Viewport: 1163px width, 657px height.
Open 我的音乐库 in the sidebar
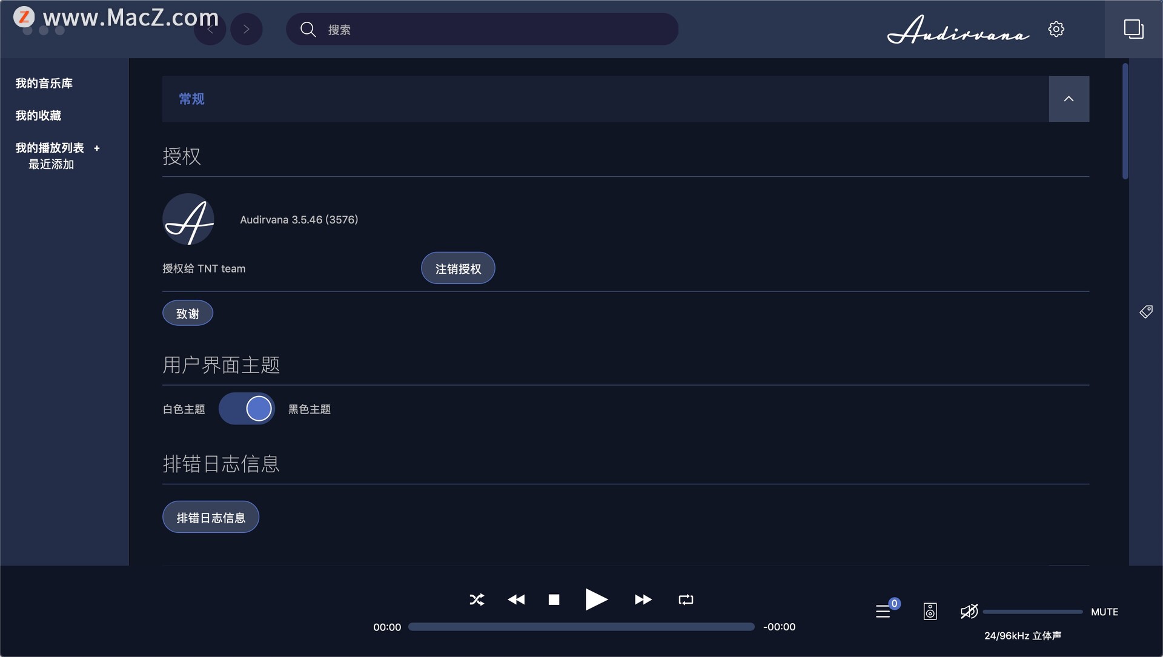[44, 84]
